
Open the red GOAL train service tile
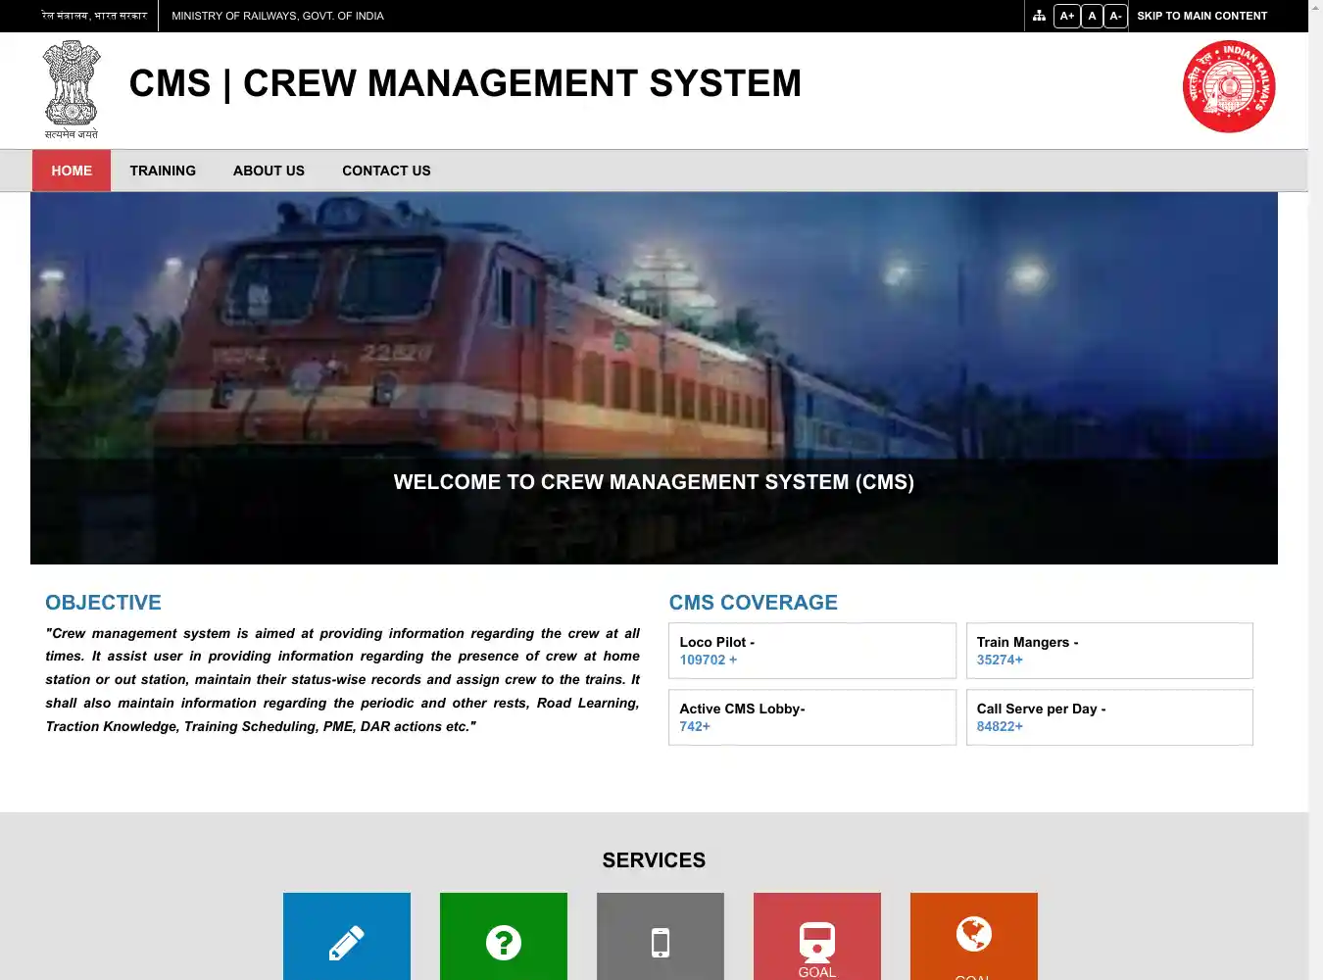[817, 936]
